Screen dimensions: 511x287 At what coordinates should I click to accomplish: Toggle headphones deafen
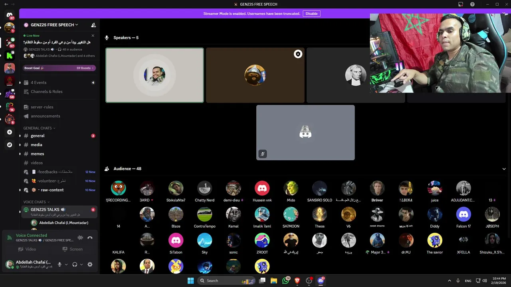point(75,264)
